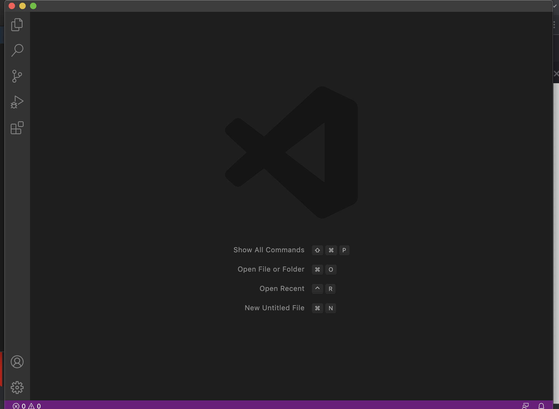Screen dimensions: 559x409
Task: Close the window with red button
Action: coord(12,6)
